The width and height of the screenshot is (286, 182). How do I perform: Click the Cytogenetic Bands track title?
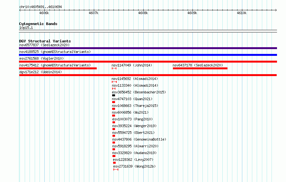pyautogui.click(x=38, y=24)
